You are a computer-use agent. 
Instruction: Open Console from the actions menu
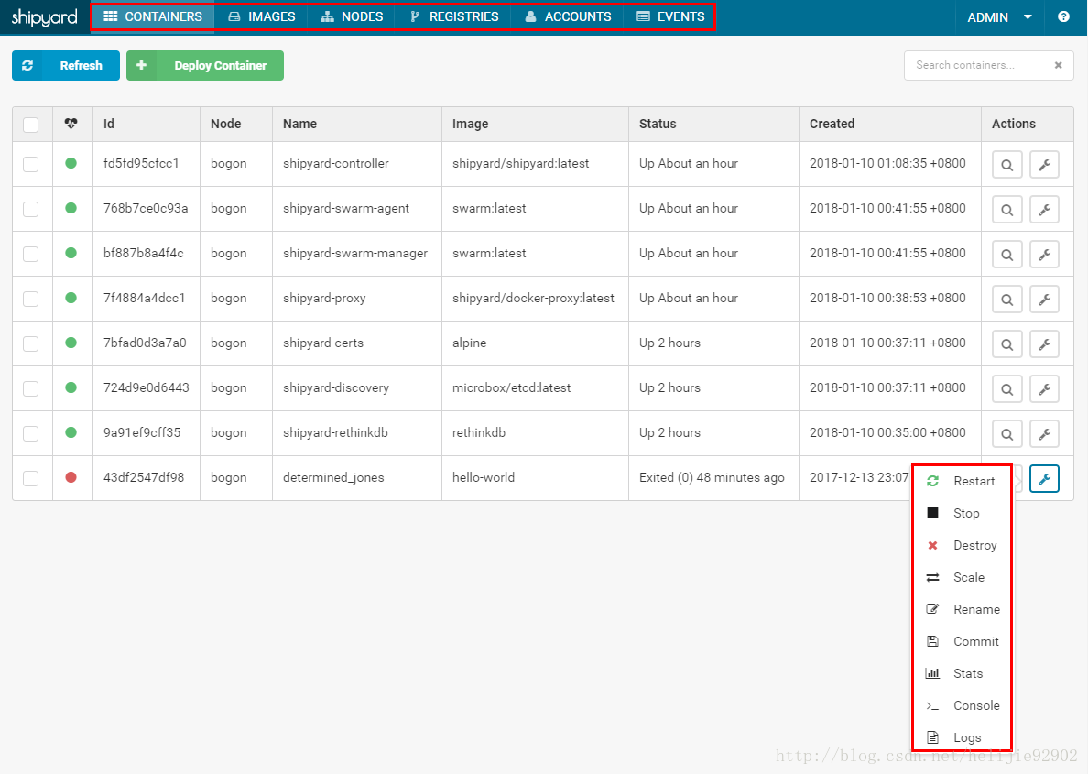click(x=962, y=705)
